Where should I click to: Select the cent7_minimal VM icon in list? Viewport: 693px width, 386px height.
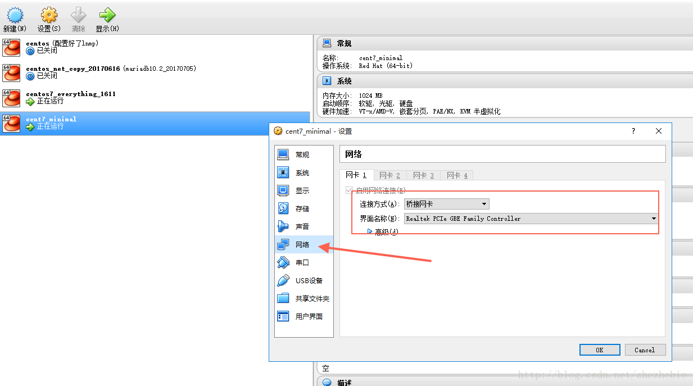click(11, 123)
